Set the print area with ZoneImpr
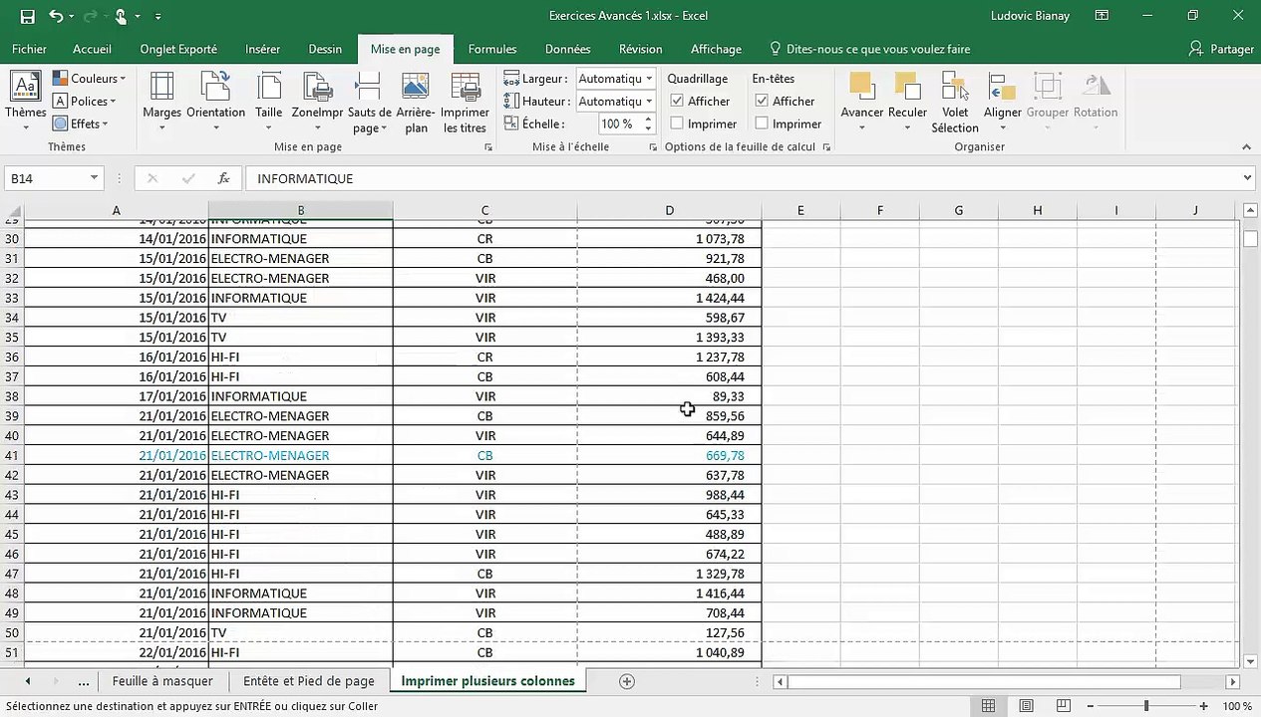Screen dimensions: 1261x717 318,103
